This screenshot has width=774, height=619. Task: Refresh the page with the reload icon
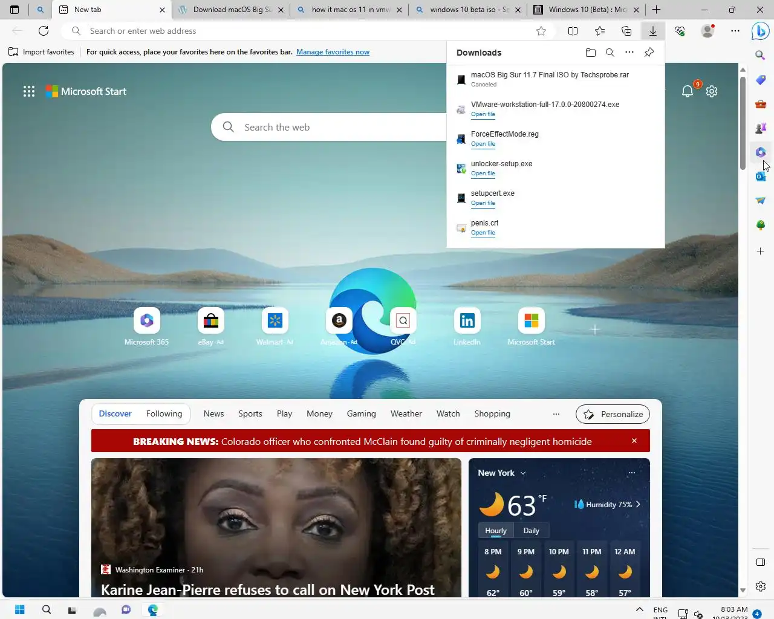pos(44,31)
